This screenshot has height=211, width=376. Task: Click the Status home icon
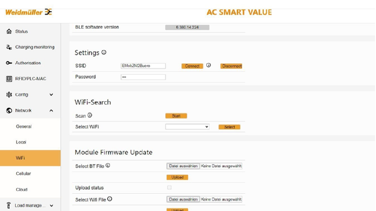pos(9,31)
